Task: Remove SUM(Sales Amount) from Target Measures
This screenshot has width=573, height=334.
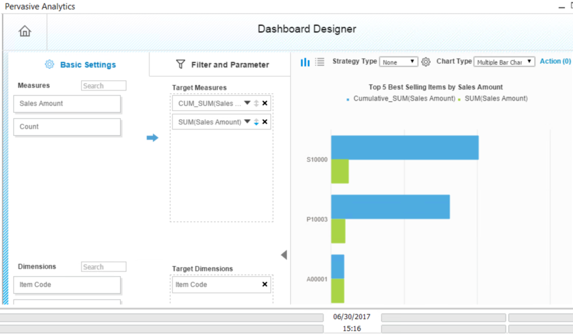Action: click(x=264, y=121)
